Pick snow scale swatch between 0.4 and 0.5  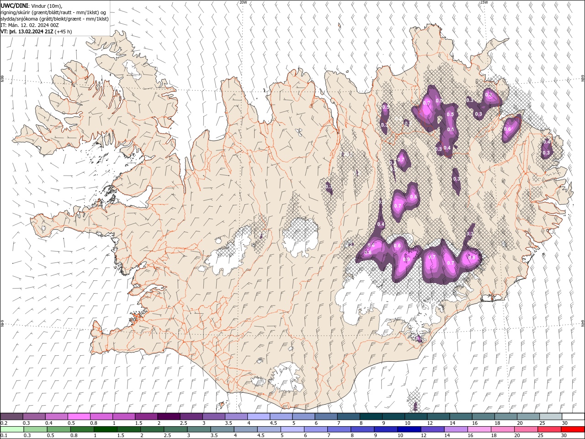click(x=56, y=417)
